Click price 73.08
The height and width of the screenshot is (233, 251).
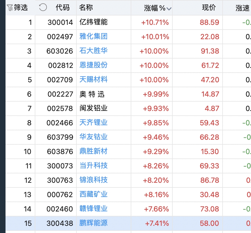(210, 209)
